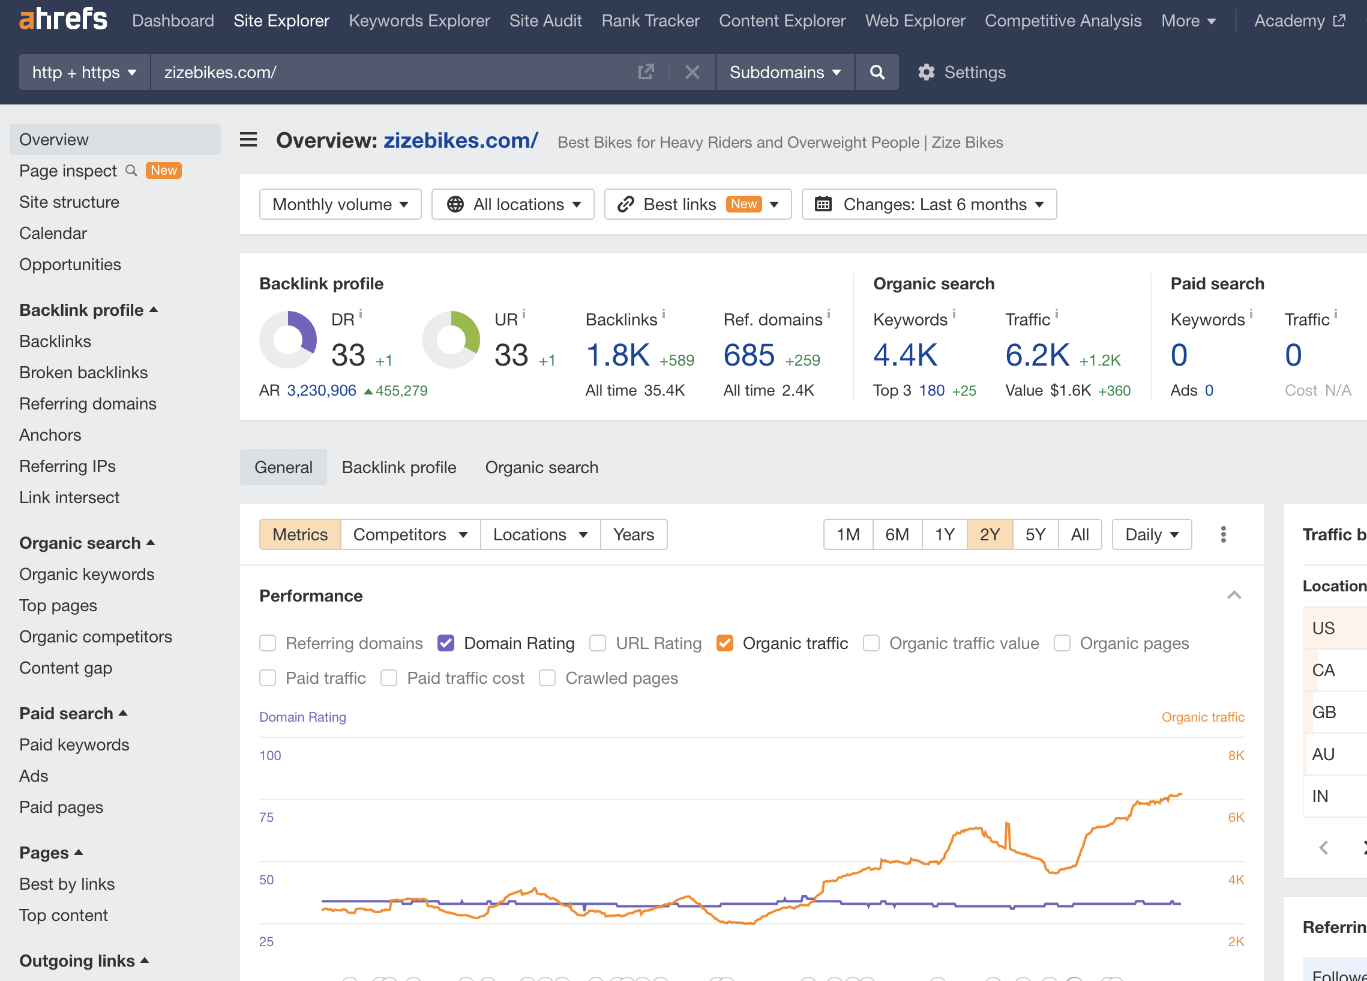Click the globe icon in All locations

(455, 204)
